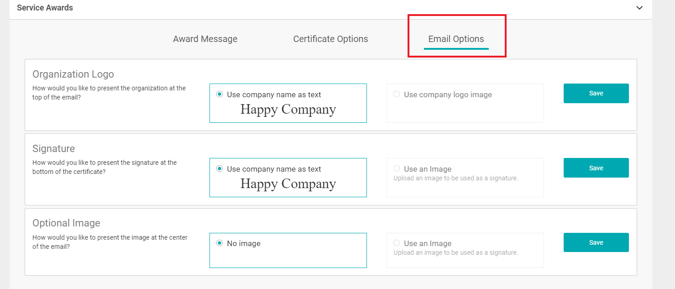Save the Organization Logo setting
Viewport: 675px width, 289px height.
click(x=596, y=93)
